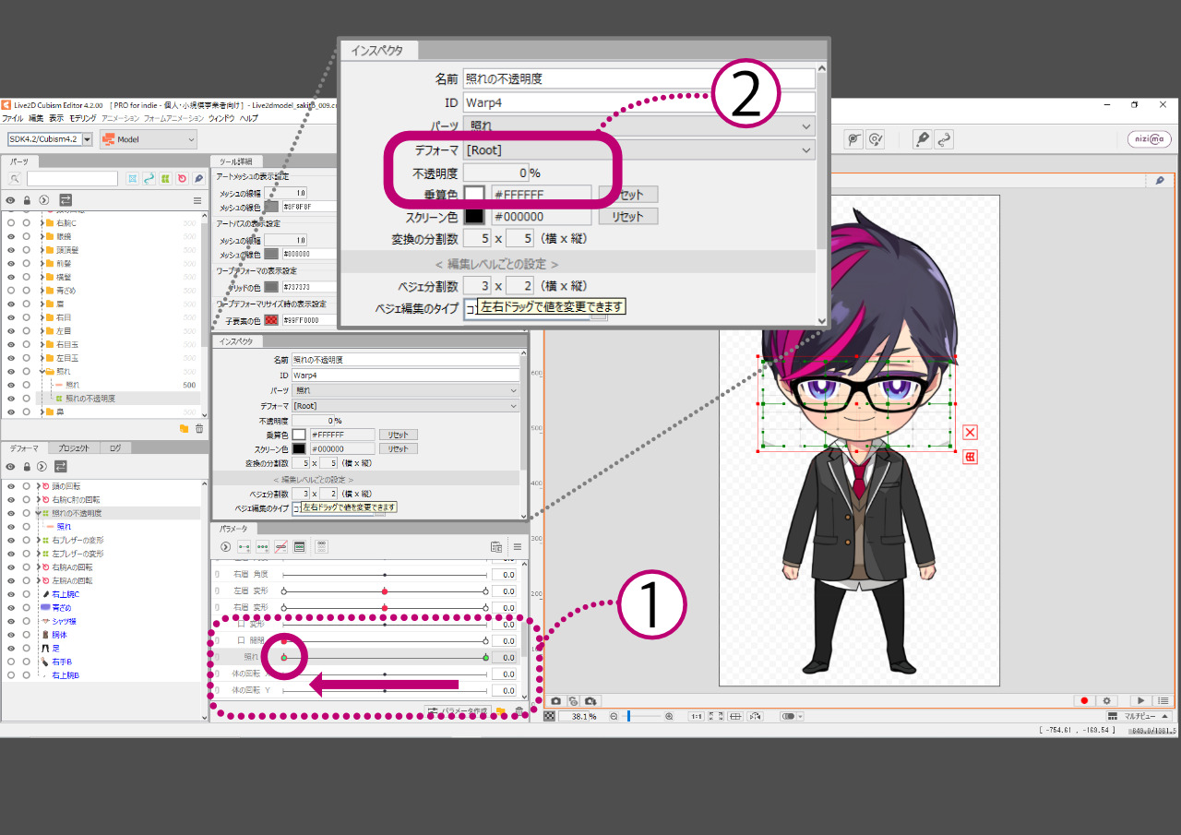Toggle lock circle of 横髪 part
The image size is (1181, 835).
(27, 277)
